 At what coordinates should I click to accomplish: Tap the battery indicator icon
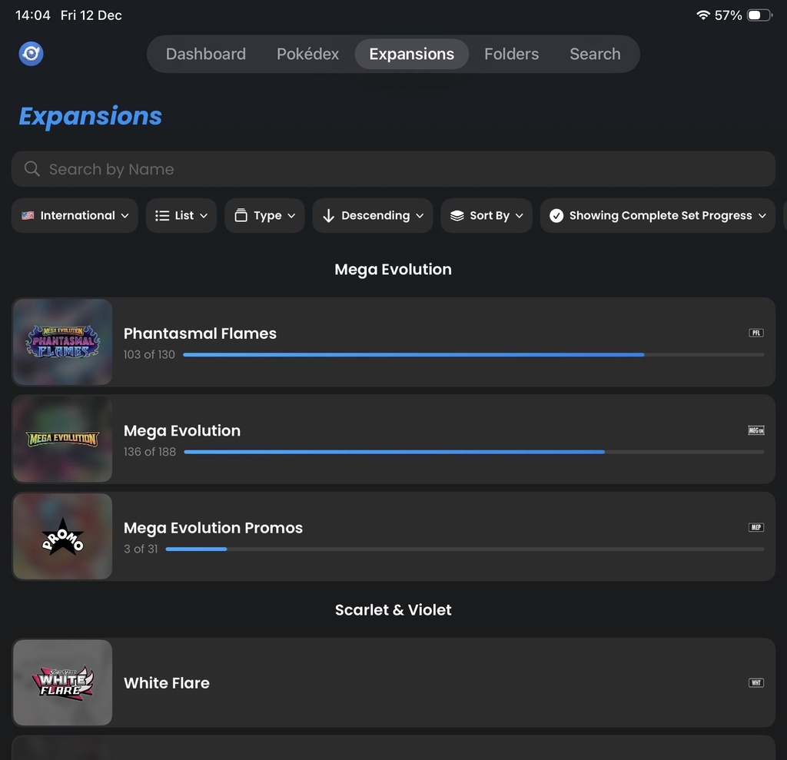tap(759, 15)
